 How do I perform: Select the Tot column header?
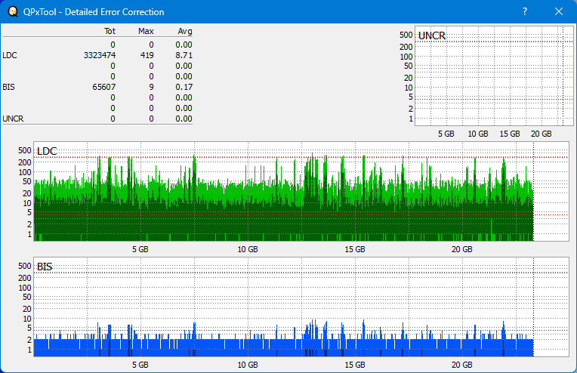click(109, 31)
